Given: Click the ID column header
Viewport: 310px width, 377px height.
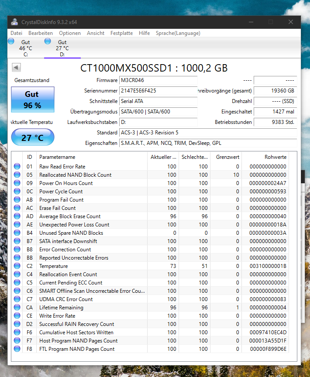Looking at the screenshot, I should [x=29, y=157].
